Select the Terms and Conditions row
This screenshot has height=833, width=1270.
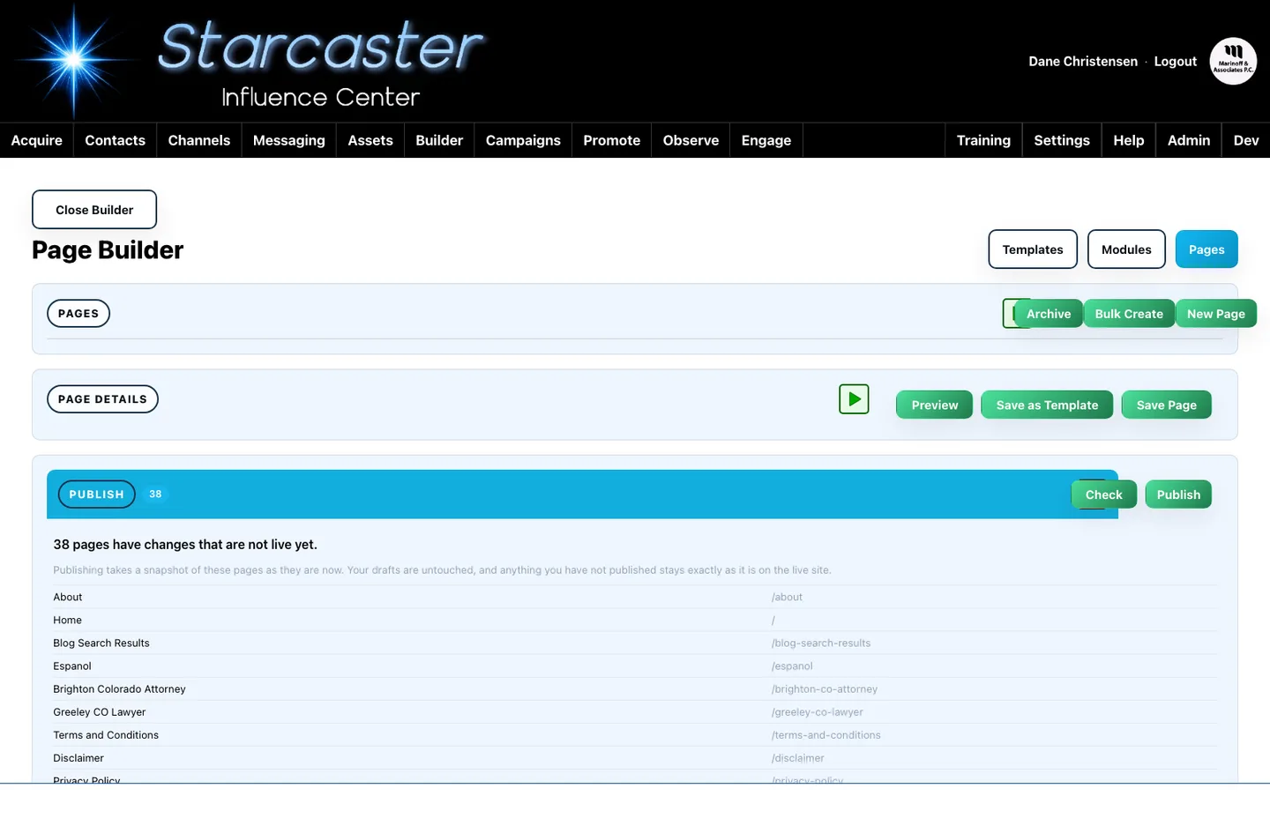click(x=635, y=734)
